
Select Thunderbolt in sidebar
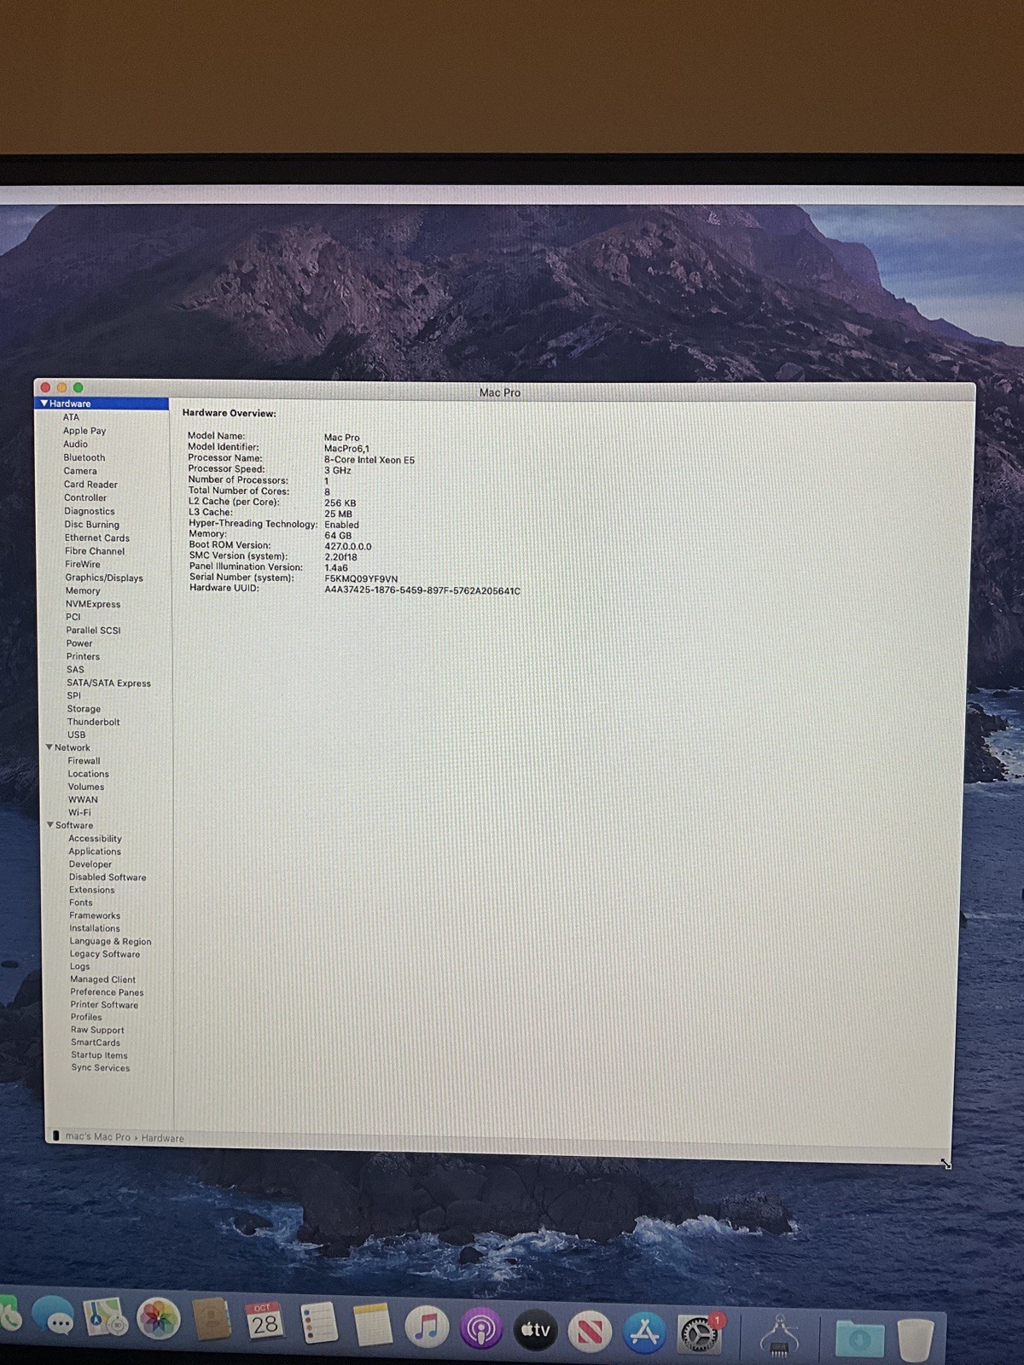coord(93,722)
